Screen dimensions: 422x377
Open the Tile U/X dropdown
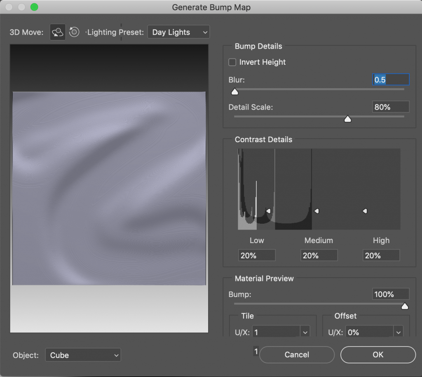pyautogui.click(x=281, y=332)
